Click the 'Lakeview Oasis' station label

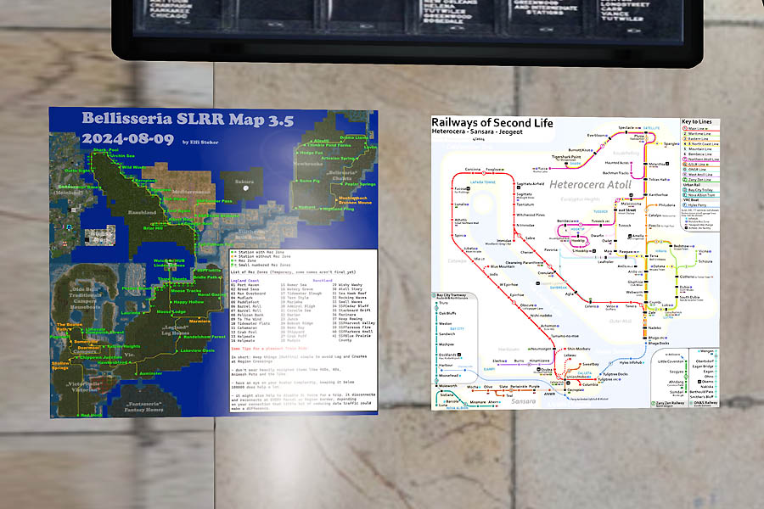(197, 350)
